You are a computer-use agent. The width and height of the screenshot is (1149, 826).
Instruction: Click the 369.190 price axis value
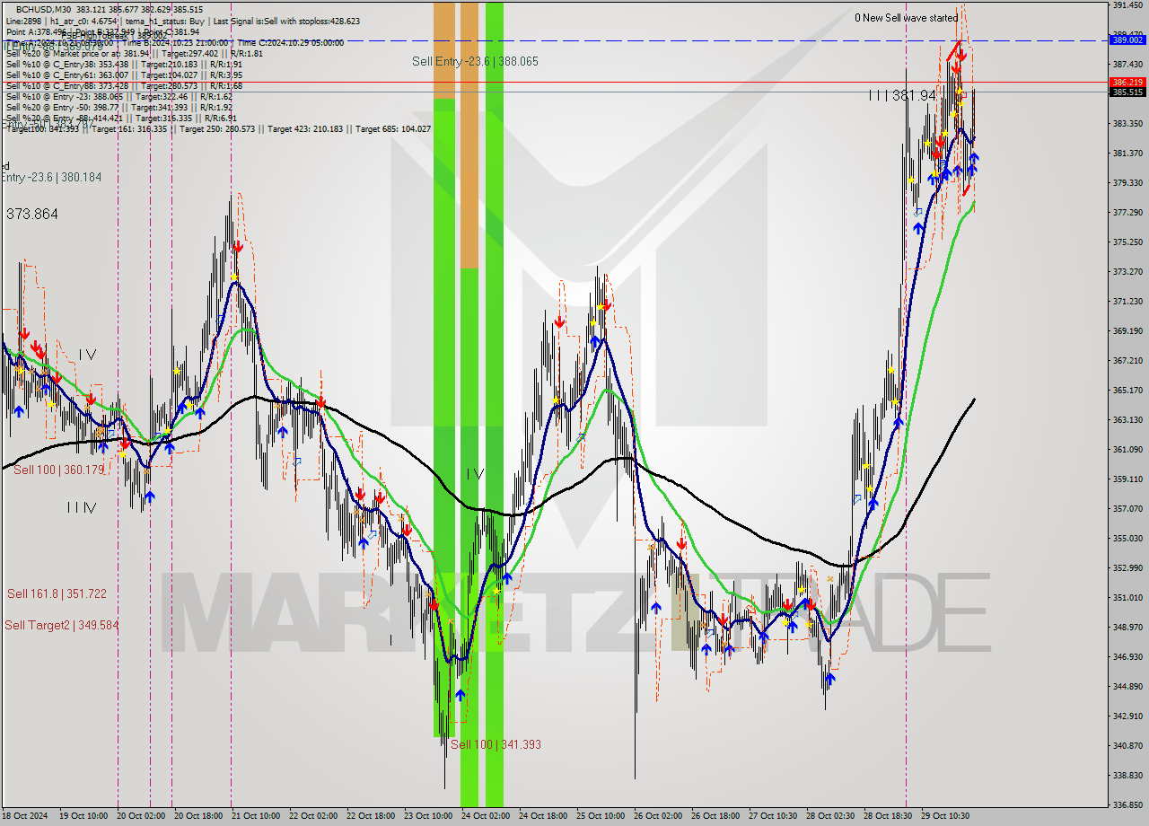[1127, 331]
